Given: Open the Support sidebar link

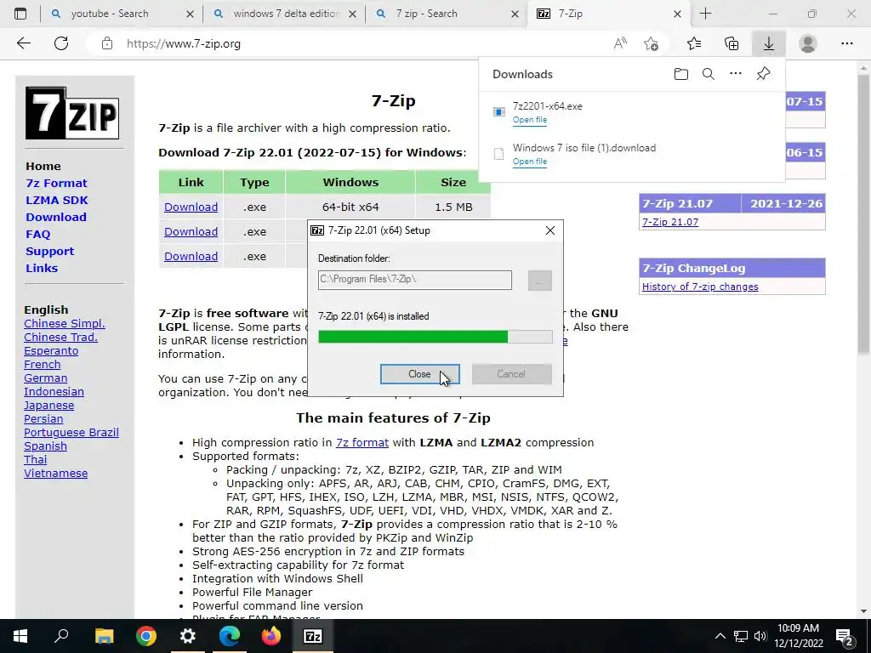Looking at the screenshot, I should click(x=49, y=252).
